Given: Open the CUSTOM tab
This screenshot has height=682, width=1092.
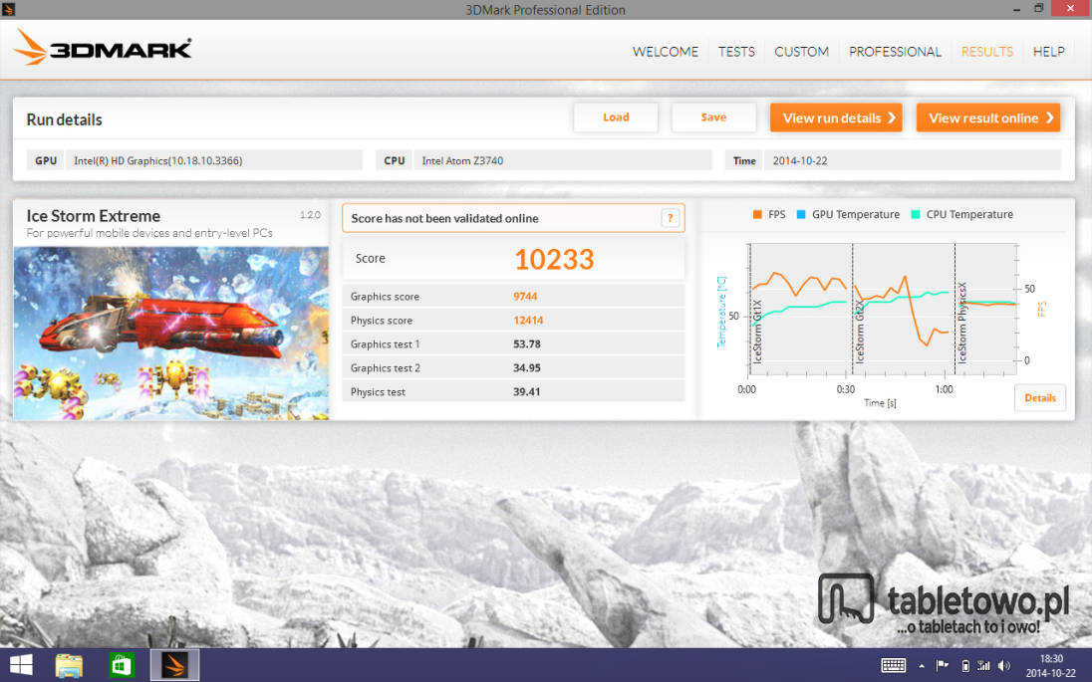Looking at the screenshot, I should [802, 52].
